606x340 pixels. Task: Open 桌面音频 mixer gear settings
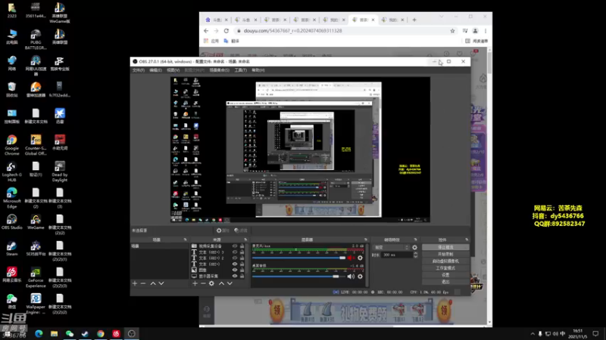[x=361, y=277]
